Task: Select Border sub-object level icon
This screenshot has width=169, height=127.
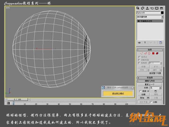Action: (x=149, y=53)
